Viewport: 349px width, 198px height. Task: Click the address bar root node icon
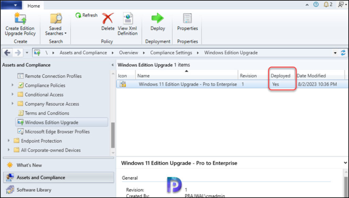click(x=37, y=53)
